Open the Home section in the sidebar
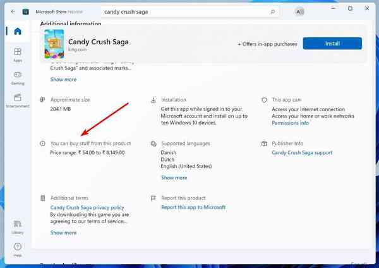379x268 pixels. tap(18, 31)
